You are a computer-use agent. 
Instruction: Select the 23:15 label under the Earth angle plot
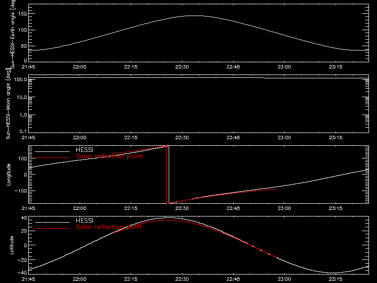coord(336,67)
